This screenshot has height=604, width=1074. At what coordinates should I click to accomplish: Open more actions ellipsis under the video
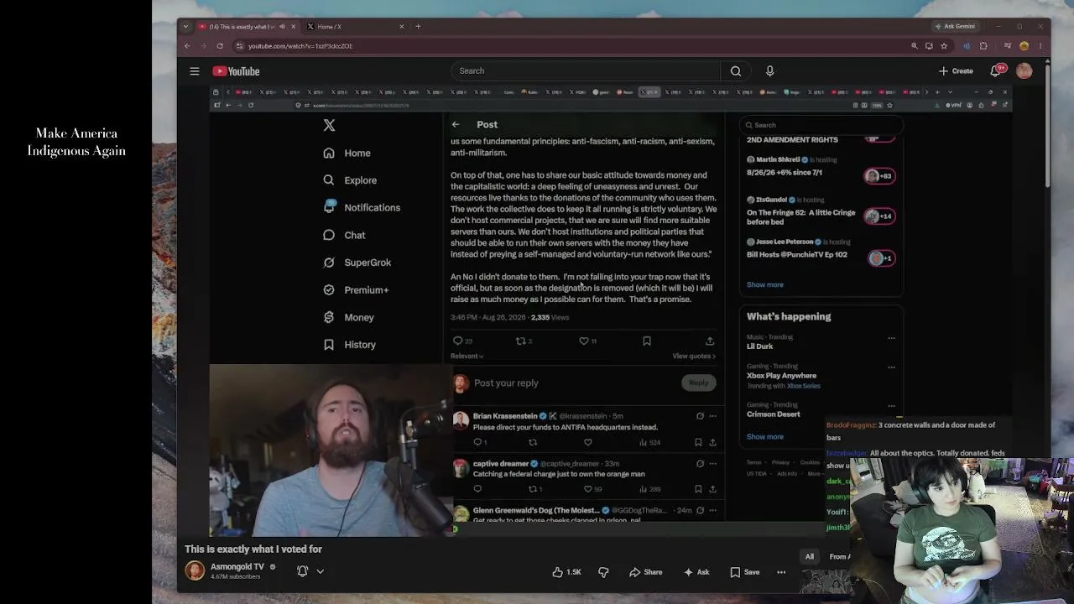[781, 572]
